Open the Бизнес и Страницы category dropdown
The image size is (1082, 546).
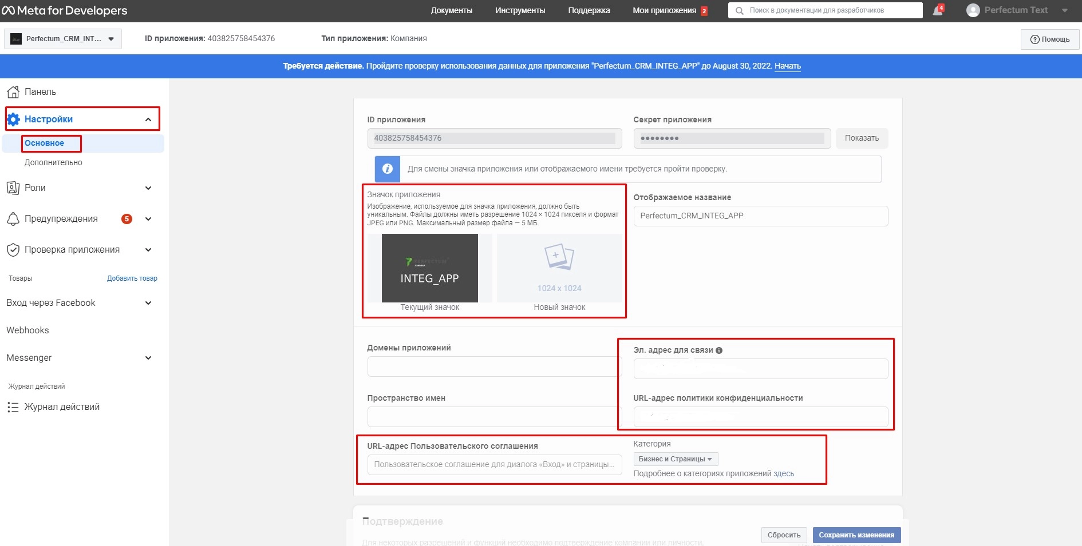coord(676,459)
